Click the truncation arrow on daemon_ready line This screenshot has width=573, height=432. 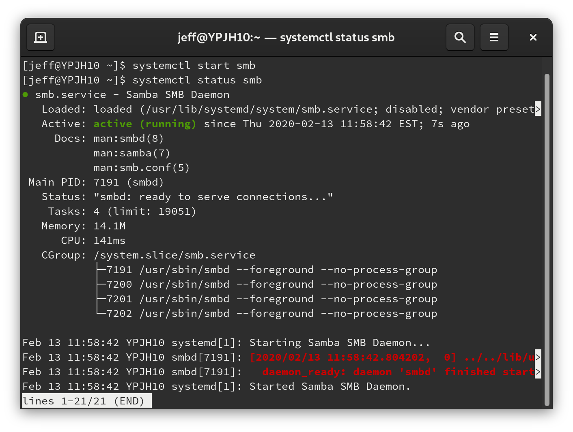[x=538, y=372]
